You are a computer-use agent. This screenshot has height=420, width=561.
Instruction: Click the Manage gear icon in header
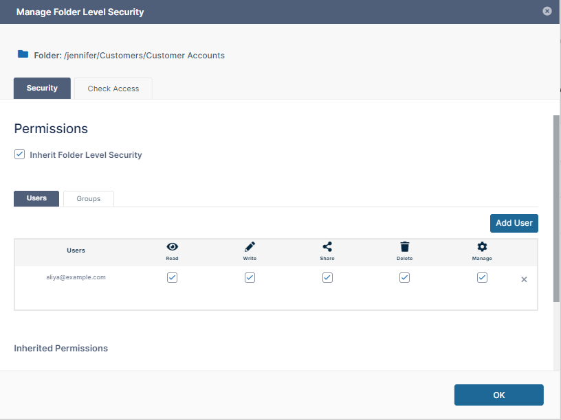point(482,247)
